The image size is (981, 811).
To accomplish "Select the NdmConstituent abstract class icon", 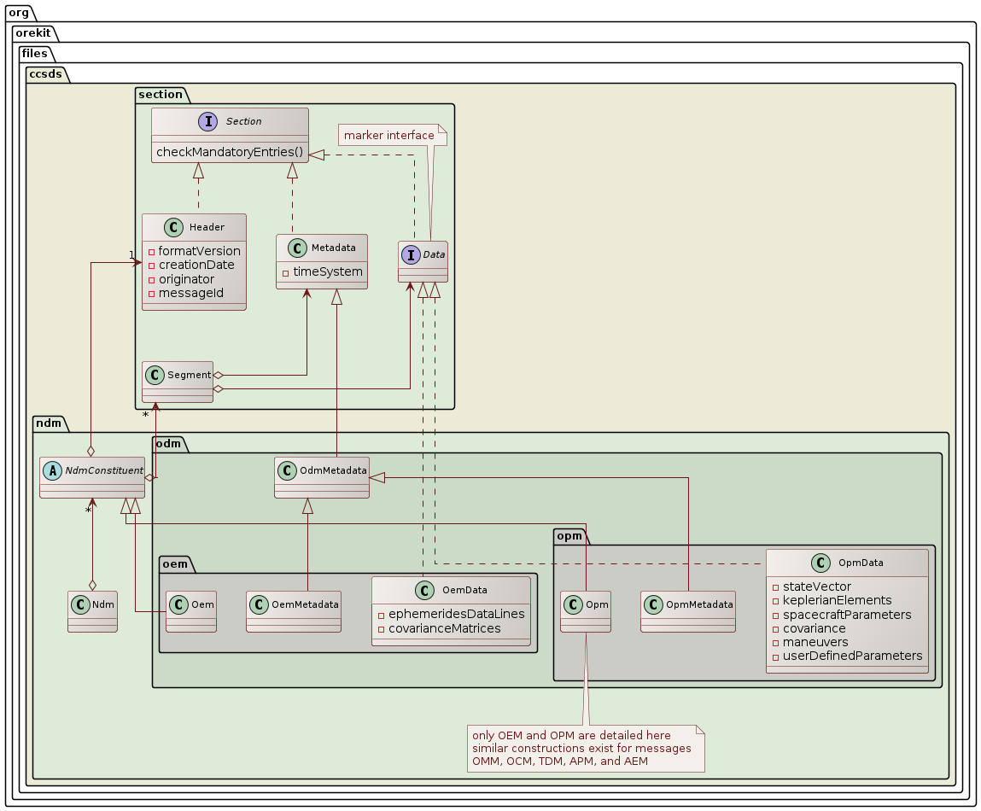I will (53, 470).
